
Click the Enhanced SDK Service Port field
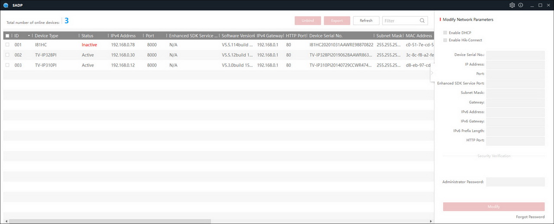(x=515, y=83)
